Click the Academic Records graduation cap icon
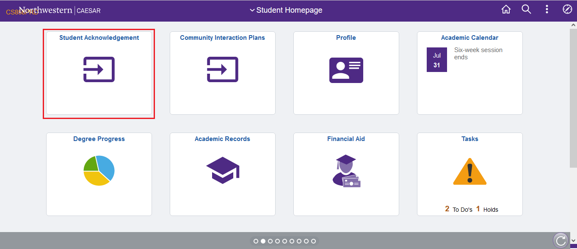 pos(223,170)
